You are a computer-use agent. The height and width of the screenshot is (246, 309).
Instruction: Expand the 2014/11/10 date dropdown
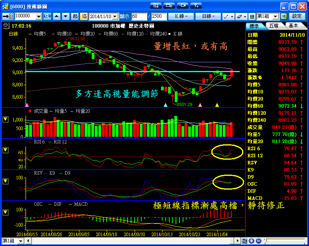click(115, 16)
